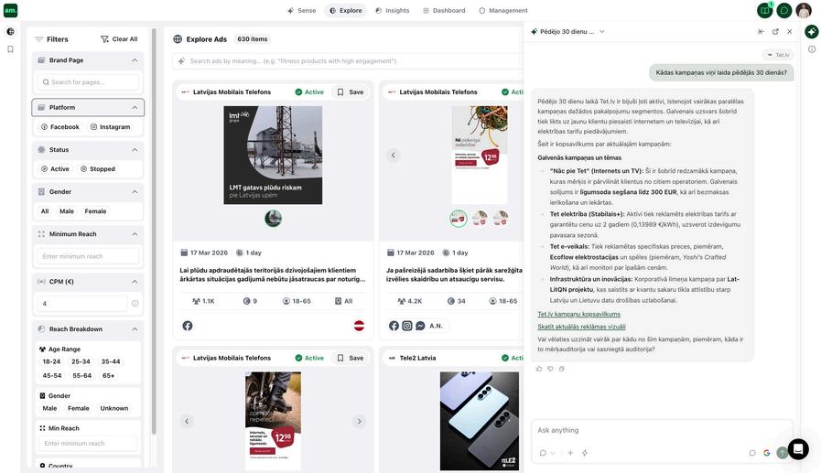Click Clear All filters
Screen dimensions: 821x473
(119, 39)
